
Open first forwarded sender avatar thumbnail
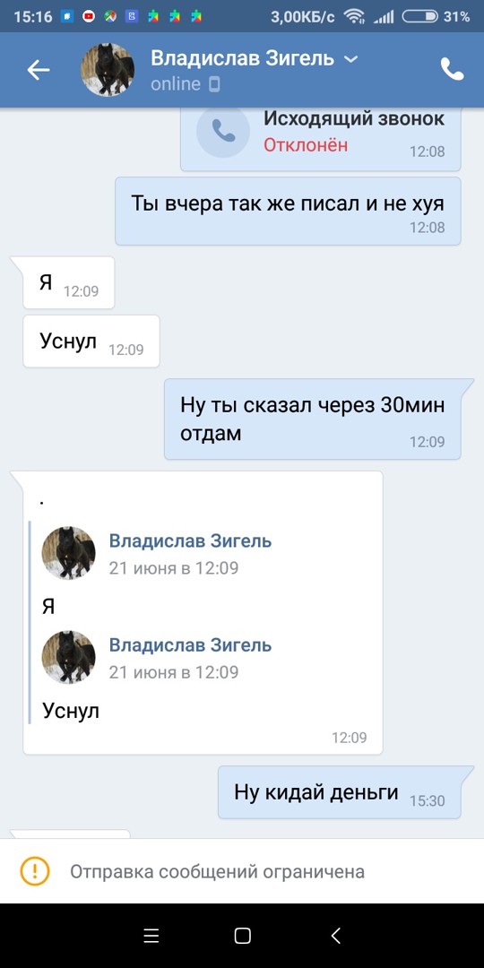[68, 553]
